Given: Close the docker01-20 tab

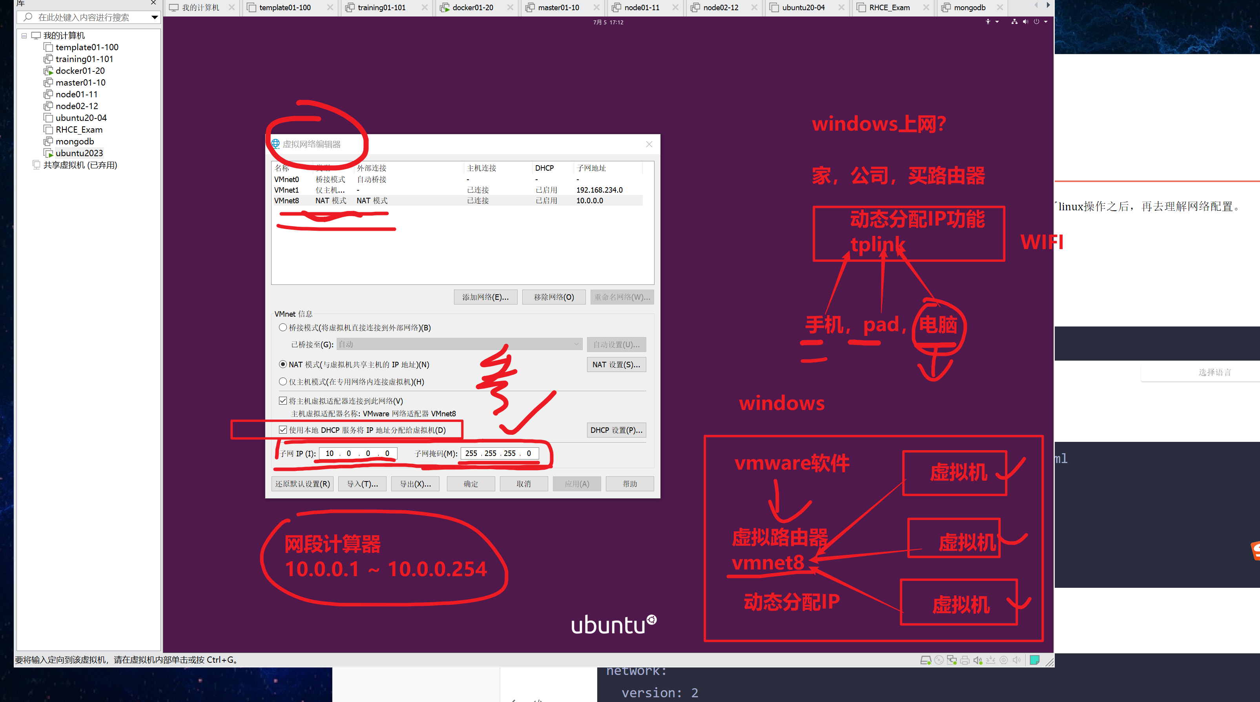Looking at the screenshot, I should (510, 7).
